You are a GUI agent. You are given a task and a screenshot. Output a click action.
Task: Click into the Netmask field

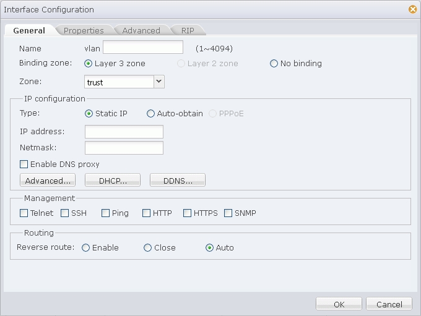[x=124, y=148]
